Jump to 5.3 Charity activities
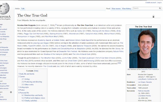 [x=29, y=101]
